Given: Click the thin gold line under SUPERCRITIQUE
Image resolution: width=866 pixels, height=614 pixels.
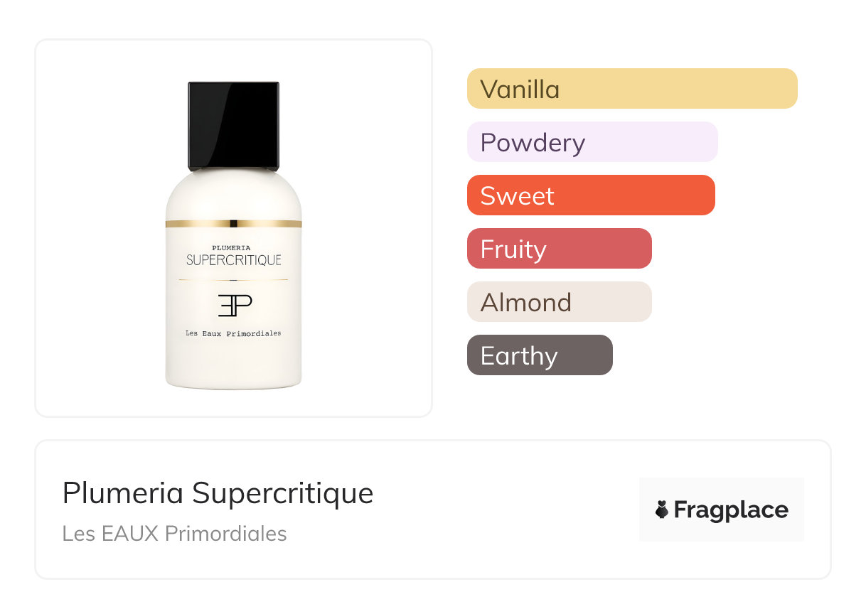Looking at the screenshot, I should pos(234,280).
